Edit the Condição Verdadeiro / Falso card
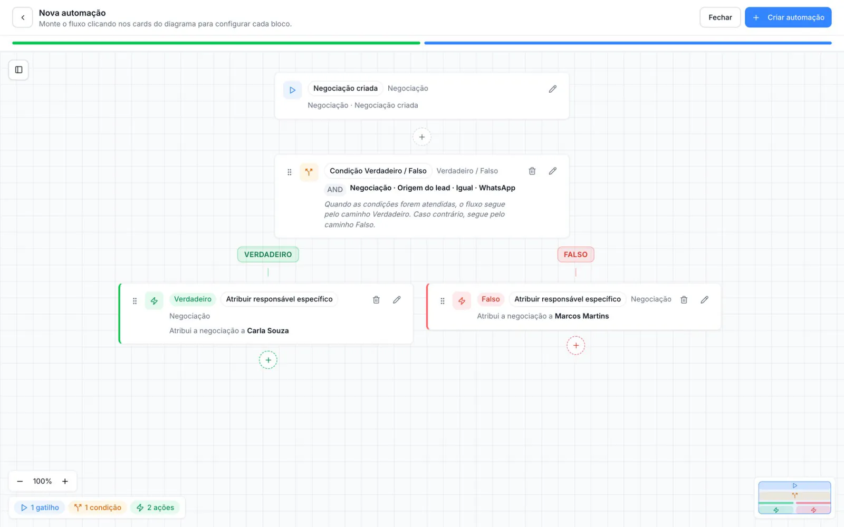 click(x=552, y=171)
